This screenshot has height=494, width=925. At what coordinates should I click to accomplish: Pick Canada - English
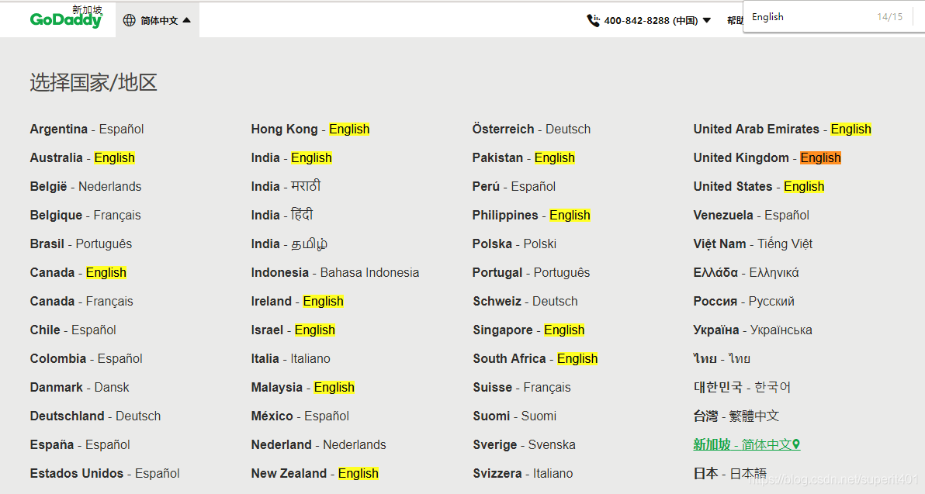coord(78,272)
